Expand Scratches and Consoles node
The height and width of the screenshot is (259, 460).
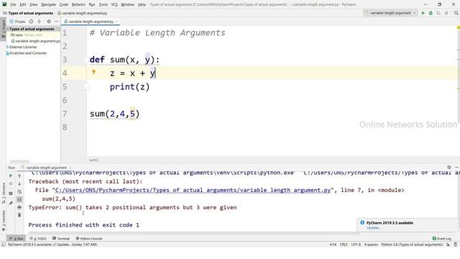tap(27, 53)
